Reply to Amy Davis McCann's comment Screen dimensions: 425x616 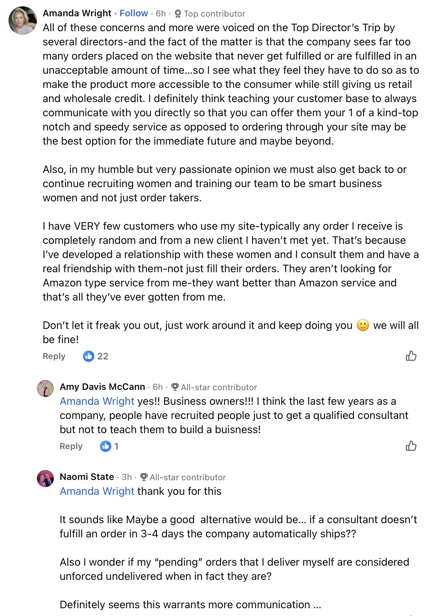(x=71, y=446)
